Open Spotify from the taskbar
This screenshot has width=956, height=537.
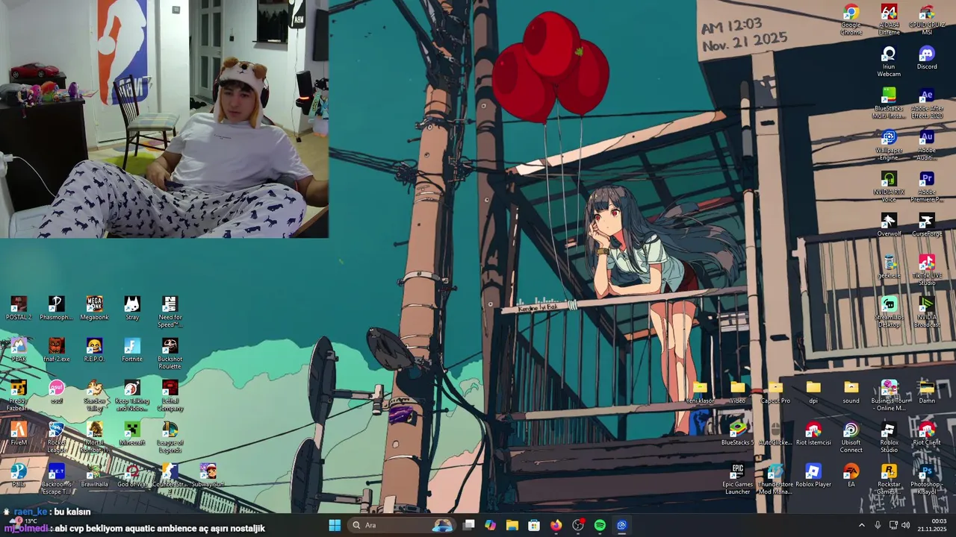click(600, 525)
